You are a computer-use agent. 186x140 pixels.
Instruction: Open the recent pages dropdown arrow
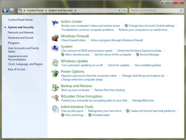16,11
